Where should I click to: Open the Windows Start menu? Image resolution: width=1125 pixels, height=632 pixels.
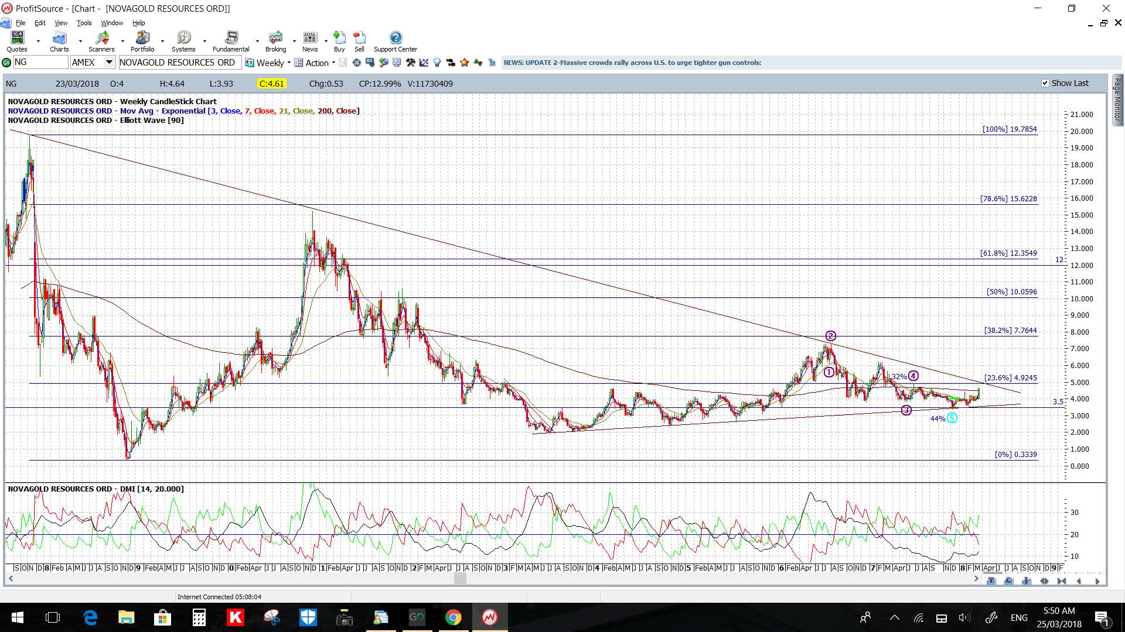pos(18,617)
